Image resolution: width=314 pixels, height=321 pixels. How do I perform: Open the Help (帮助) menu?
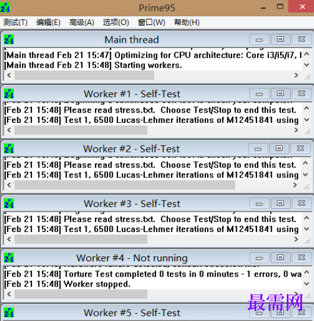[x=186, y=23]
